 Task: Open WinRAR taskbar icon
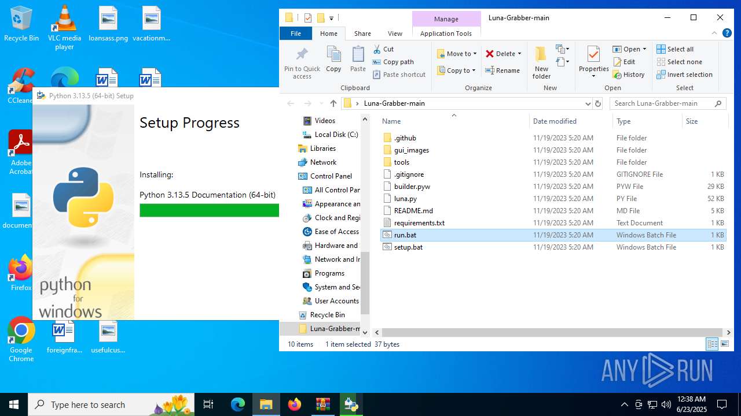click(323, 404)
